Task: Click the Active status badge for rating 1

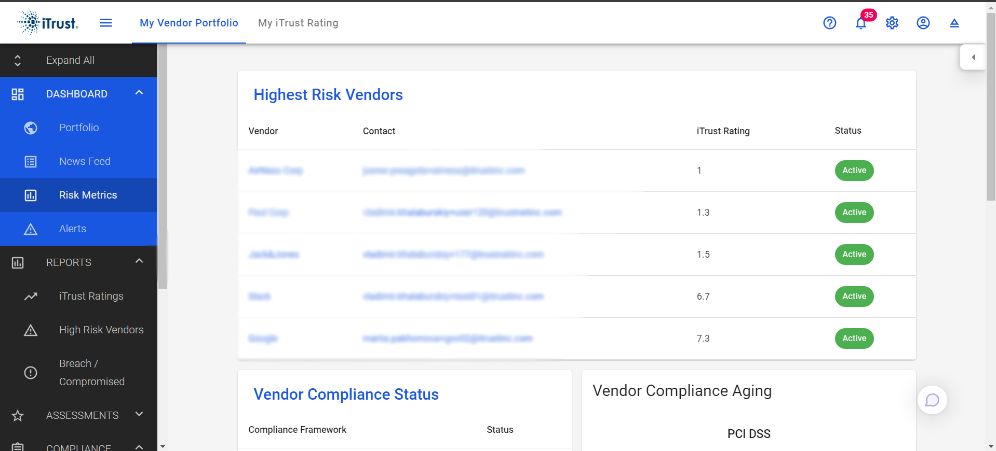Action: pyautogui.click(x=854, y=171)
